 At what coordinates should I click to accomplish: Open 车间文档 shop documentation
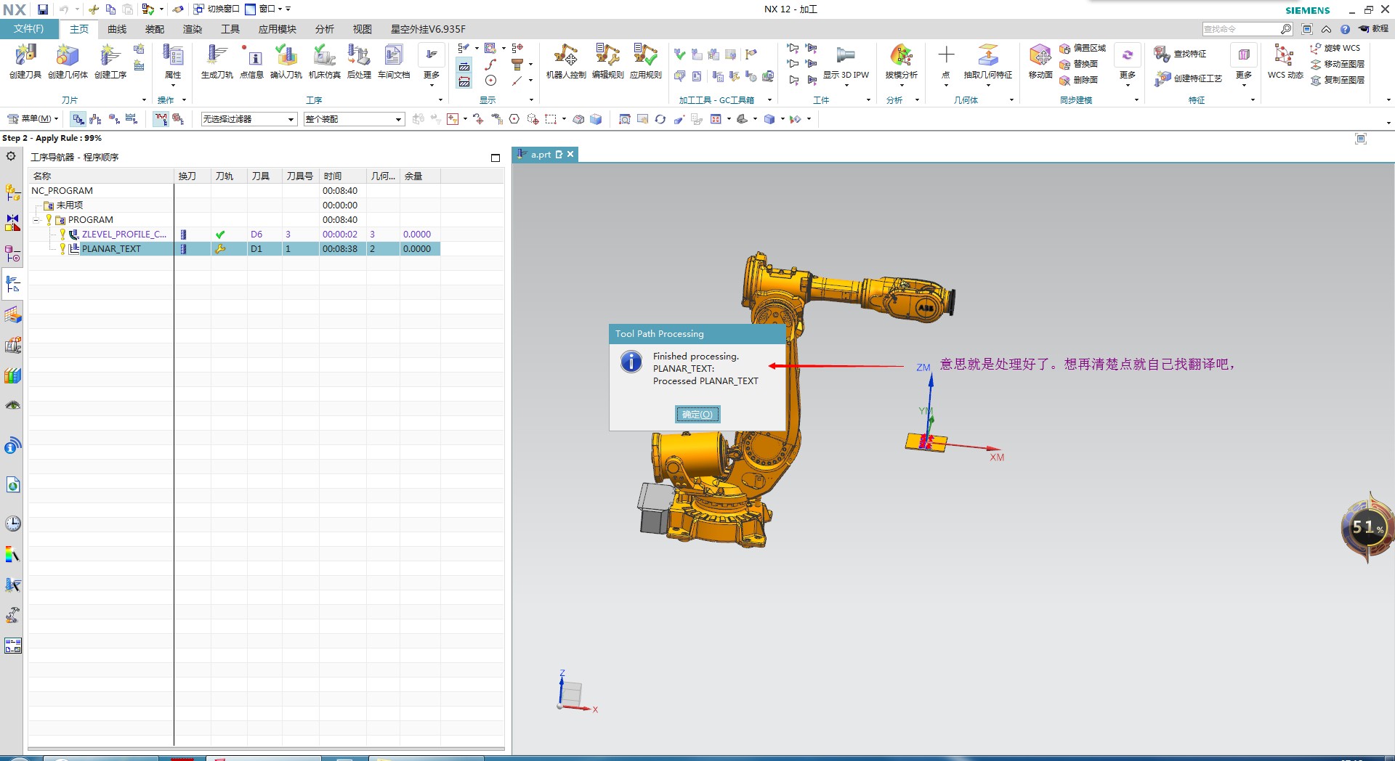394,61
